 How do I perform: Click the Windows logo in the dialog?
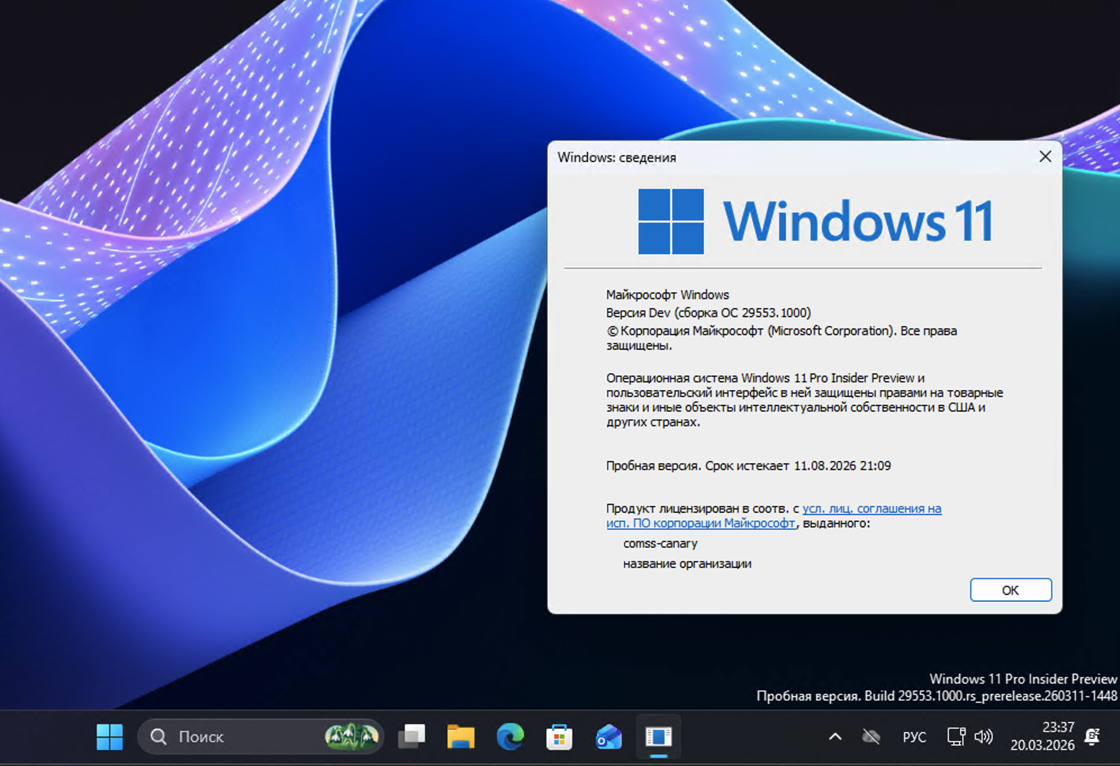click(x=671, y=222)
